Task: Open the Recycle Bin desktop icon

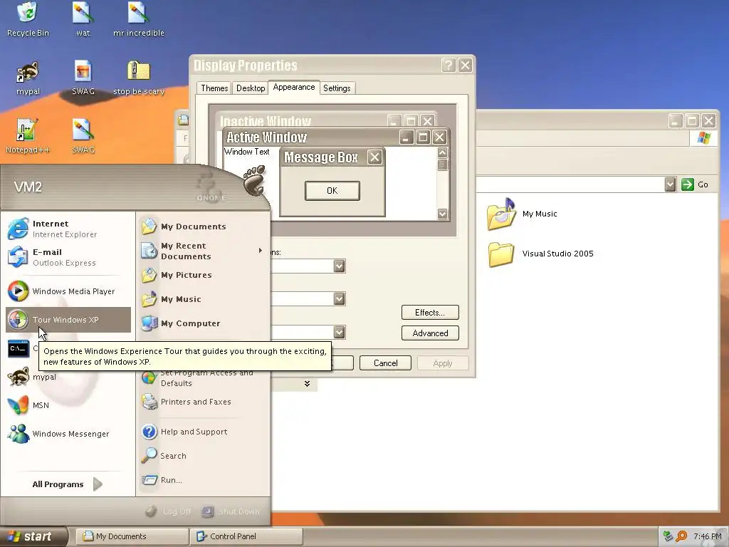Action: pos(28,19)
